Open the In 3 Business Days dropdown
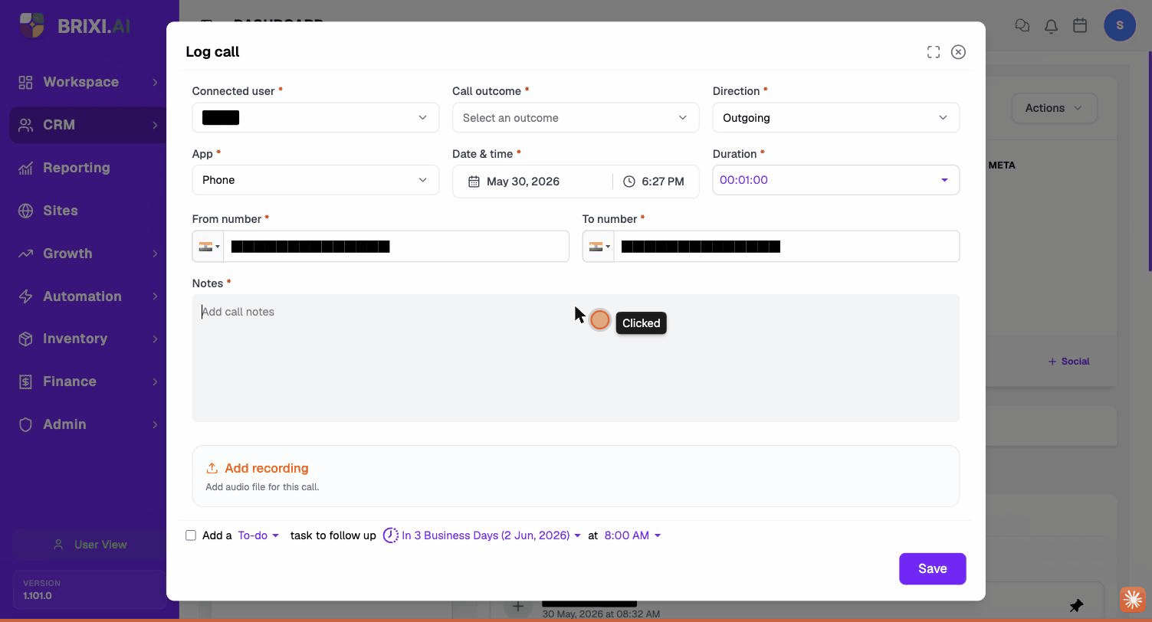The image size is (1152, 622). pyautogui.click(x=491, y=535)
